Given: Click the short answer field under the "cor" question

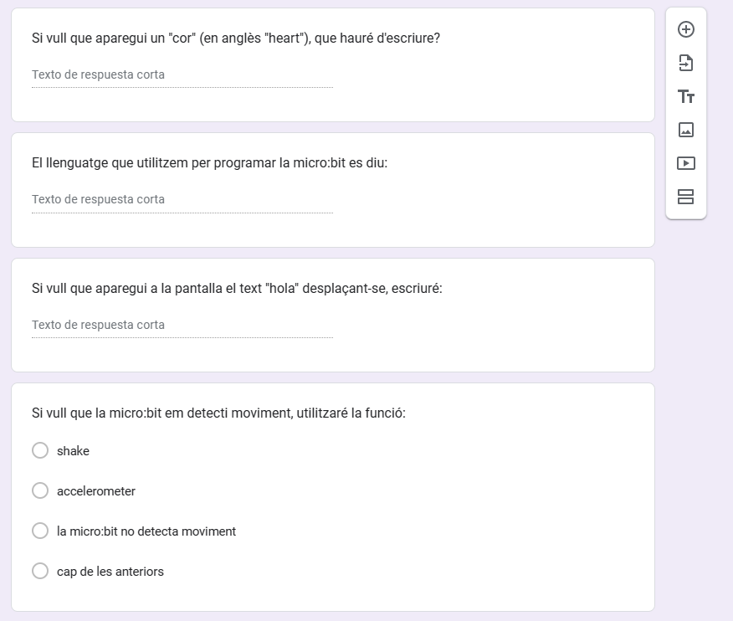Looking at the screenshot, I should pos(182,75).
